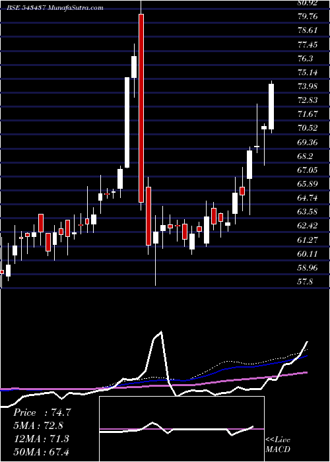Click the 63.58 price axis label
330x462 pixels.
click(x=309, y=211)
